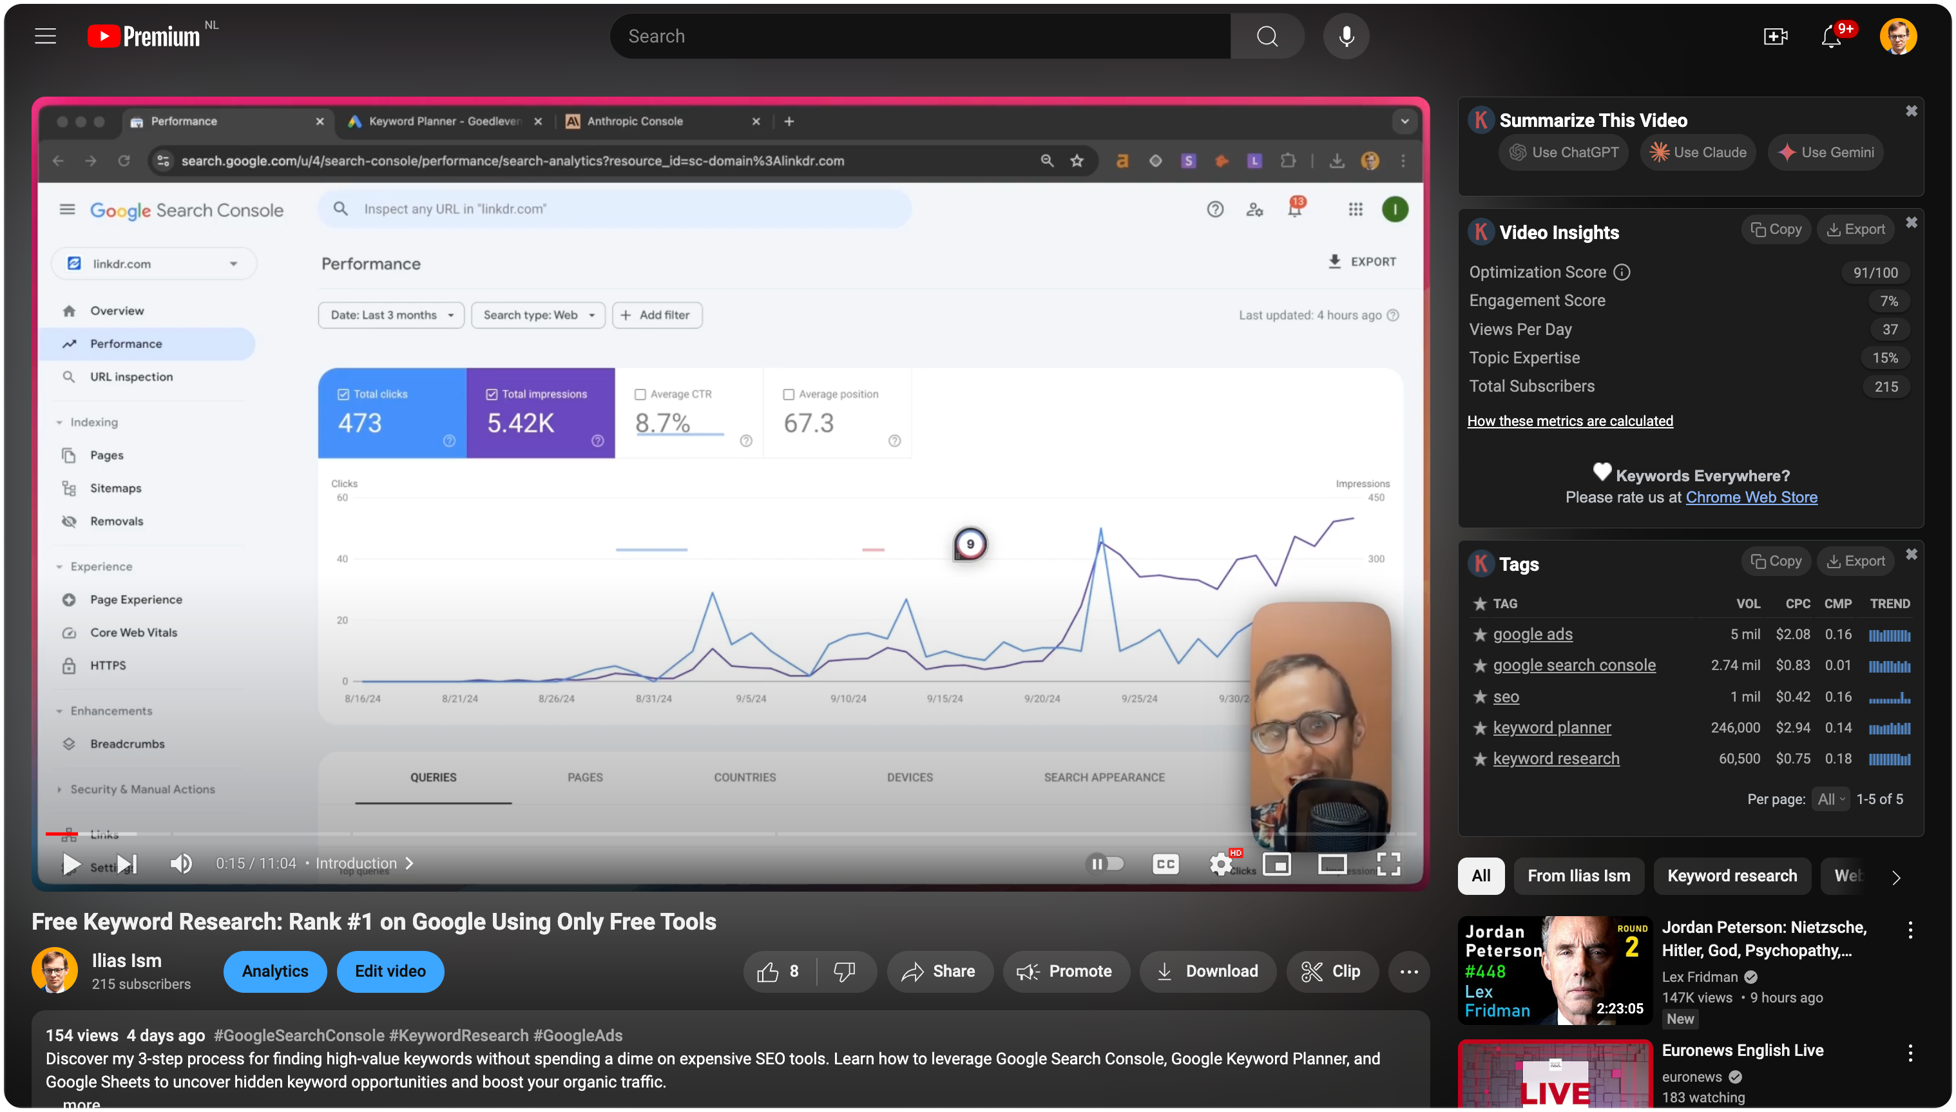Toggle closed captions on the player
The width and height of the screenshot is (1956, 1112).
click(1165, 864)
